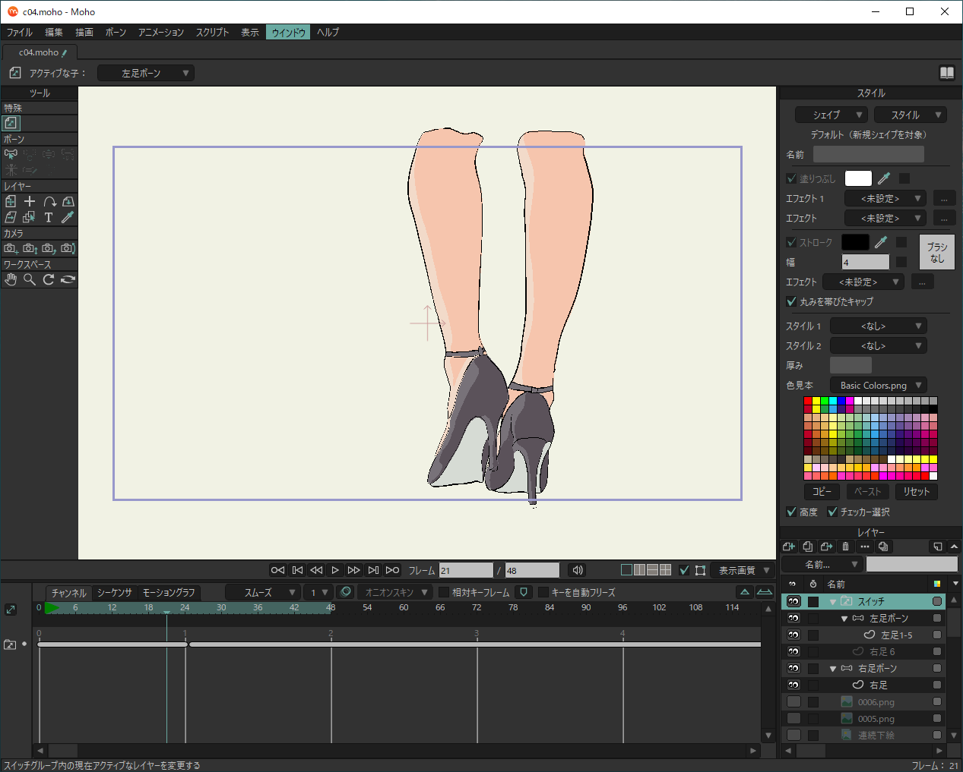The height and width of the screenshot is (772, 963).
Task: Select the Switch Layer tool
Action: 11,123
